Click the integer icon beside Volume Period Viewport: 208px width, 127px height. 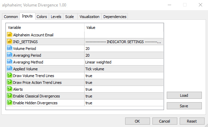[10, 49]
